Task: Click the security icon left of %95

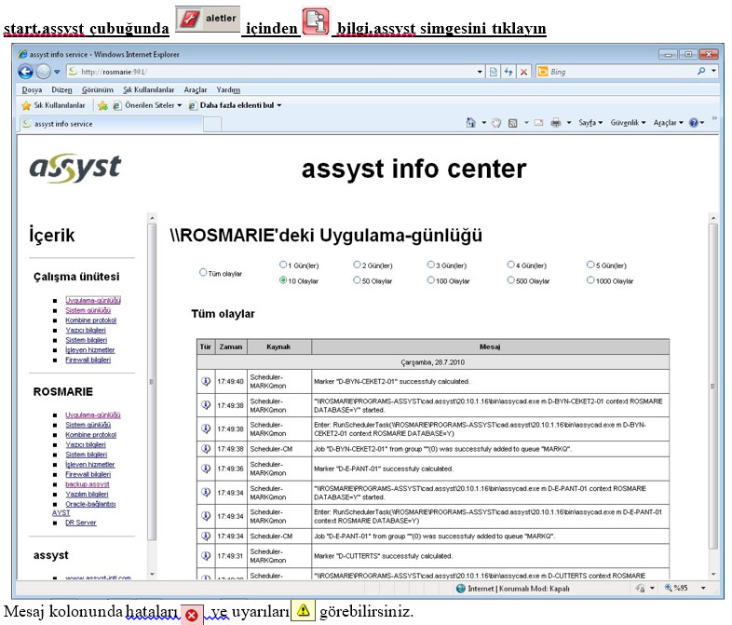Action: 641,588
